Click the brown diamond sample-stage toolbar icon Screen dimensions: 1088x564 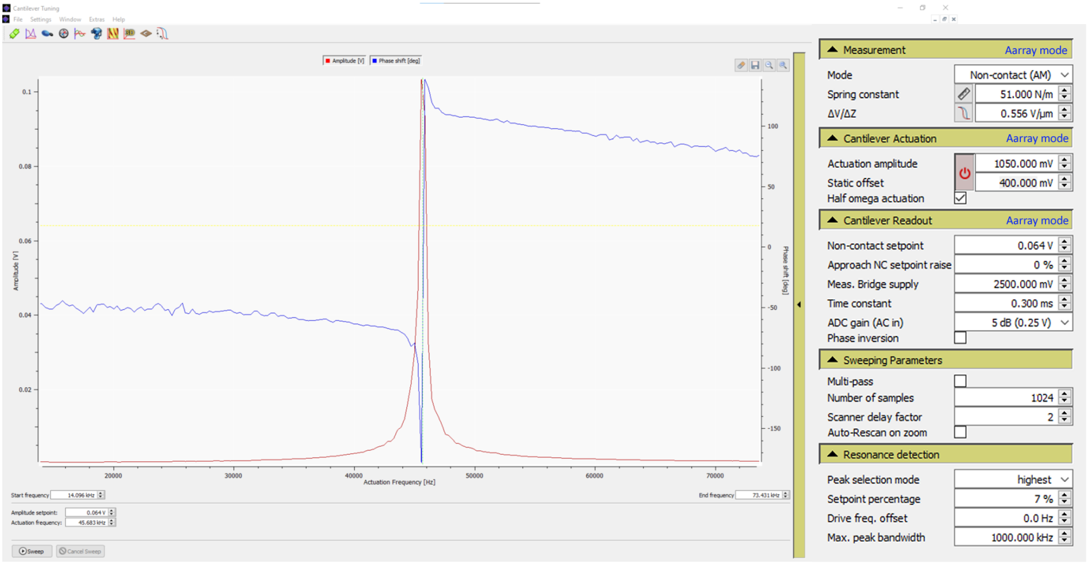tap(146, 34)
